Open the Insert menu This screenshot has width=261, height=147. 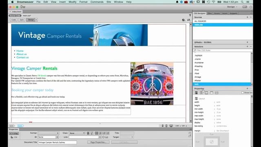point(62,2)
